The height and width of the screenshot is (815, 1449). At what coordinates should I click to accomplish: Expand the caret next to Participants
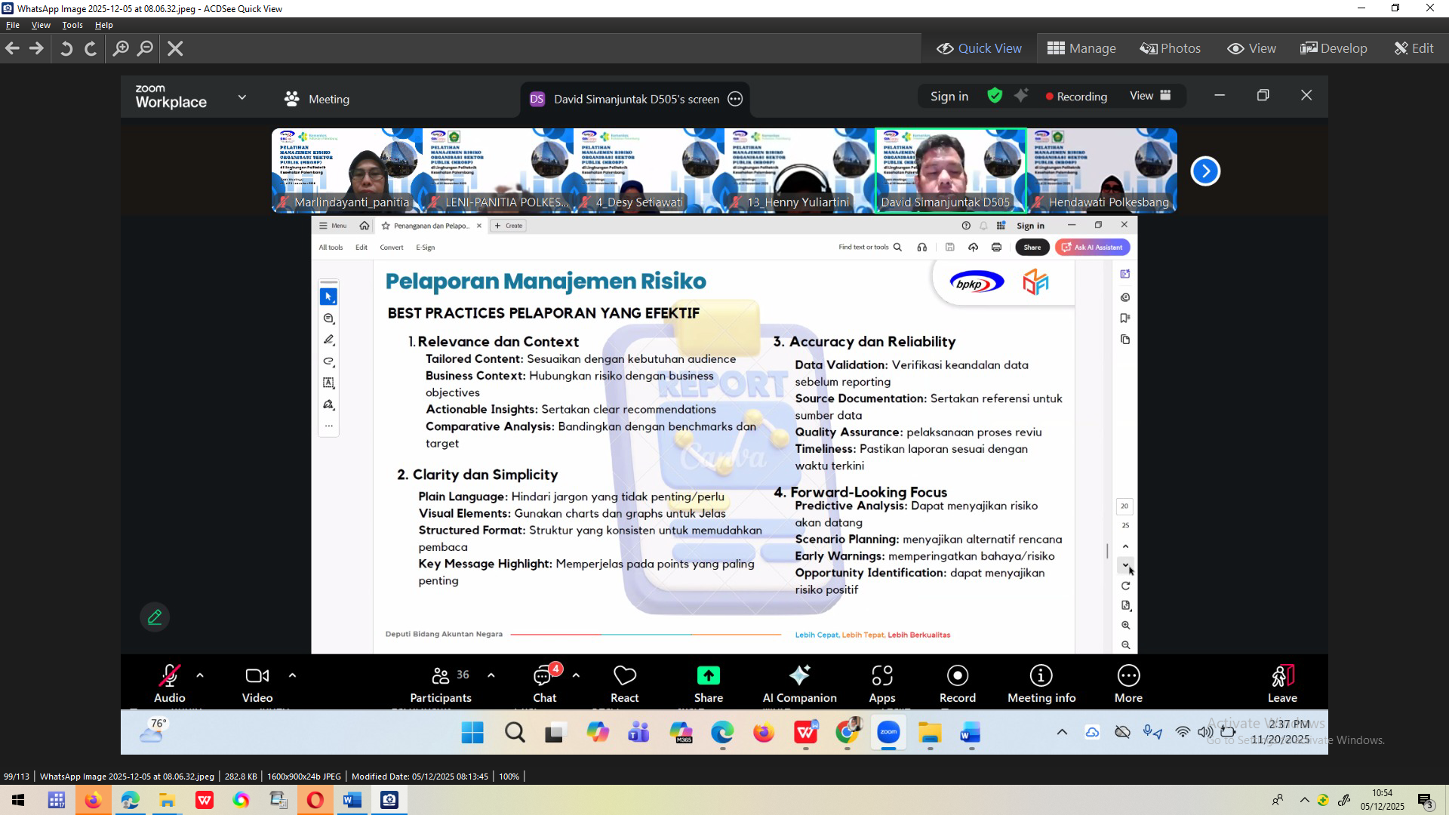tap(491, 675)
